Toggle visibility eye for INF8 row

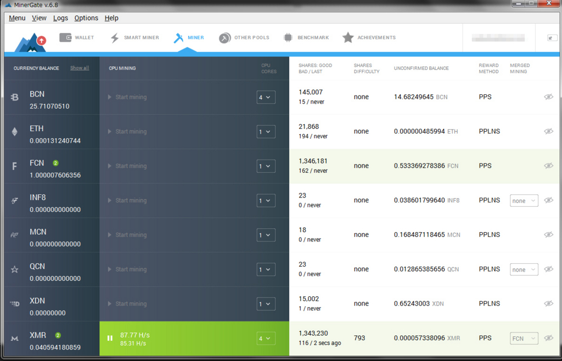click(548, 200)
